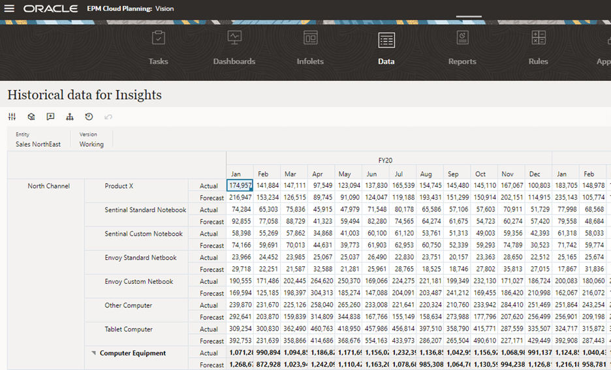
Task: Add a comment using the comment icon
Action: pos(50,117)
